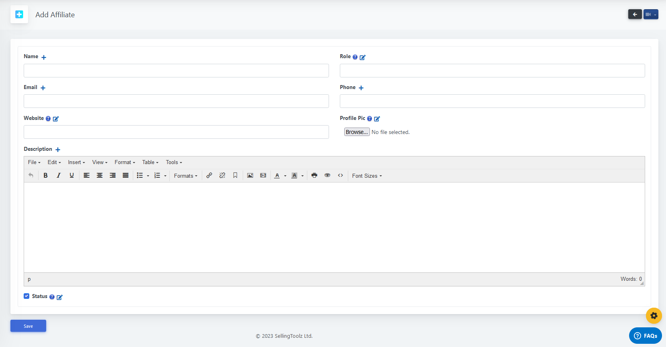Click the insert image icon

pyautogui.click(x=250, y=176)
